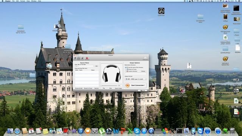The height and width of the screenshot is (136, 242).
Task: Open the Window menu
Action: (34, 1)
